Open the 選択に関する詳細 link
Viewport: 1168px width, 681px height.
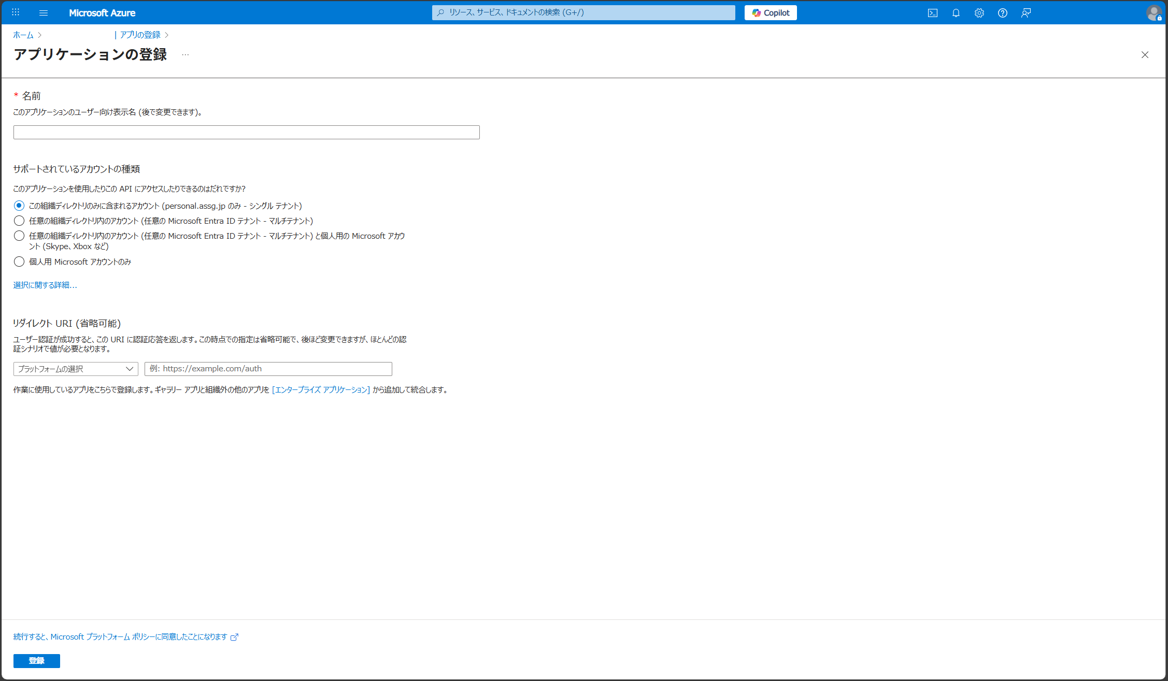[45, 285]
